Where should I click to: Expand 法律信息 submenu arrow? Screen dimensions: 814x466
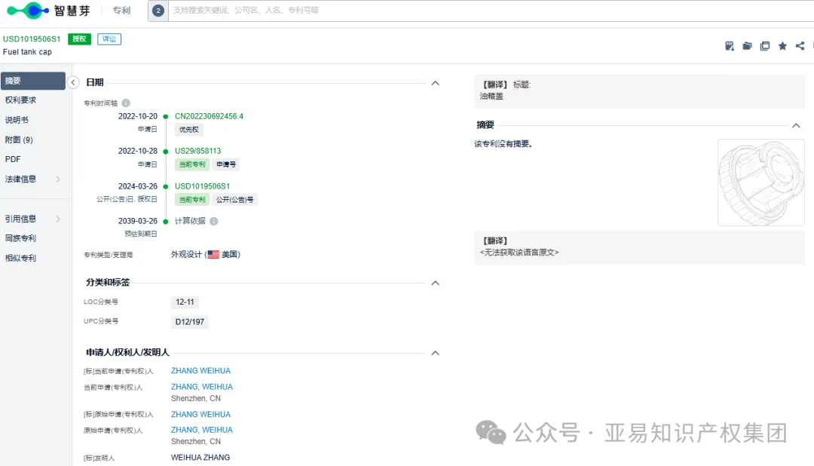coord(58,179)
